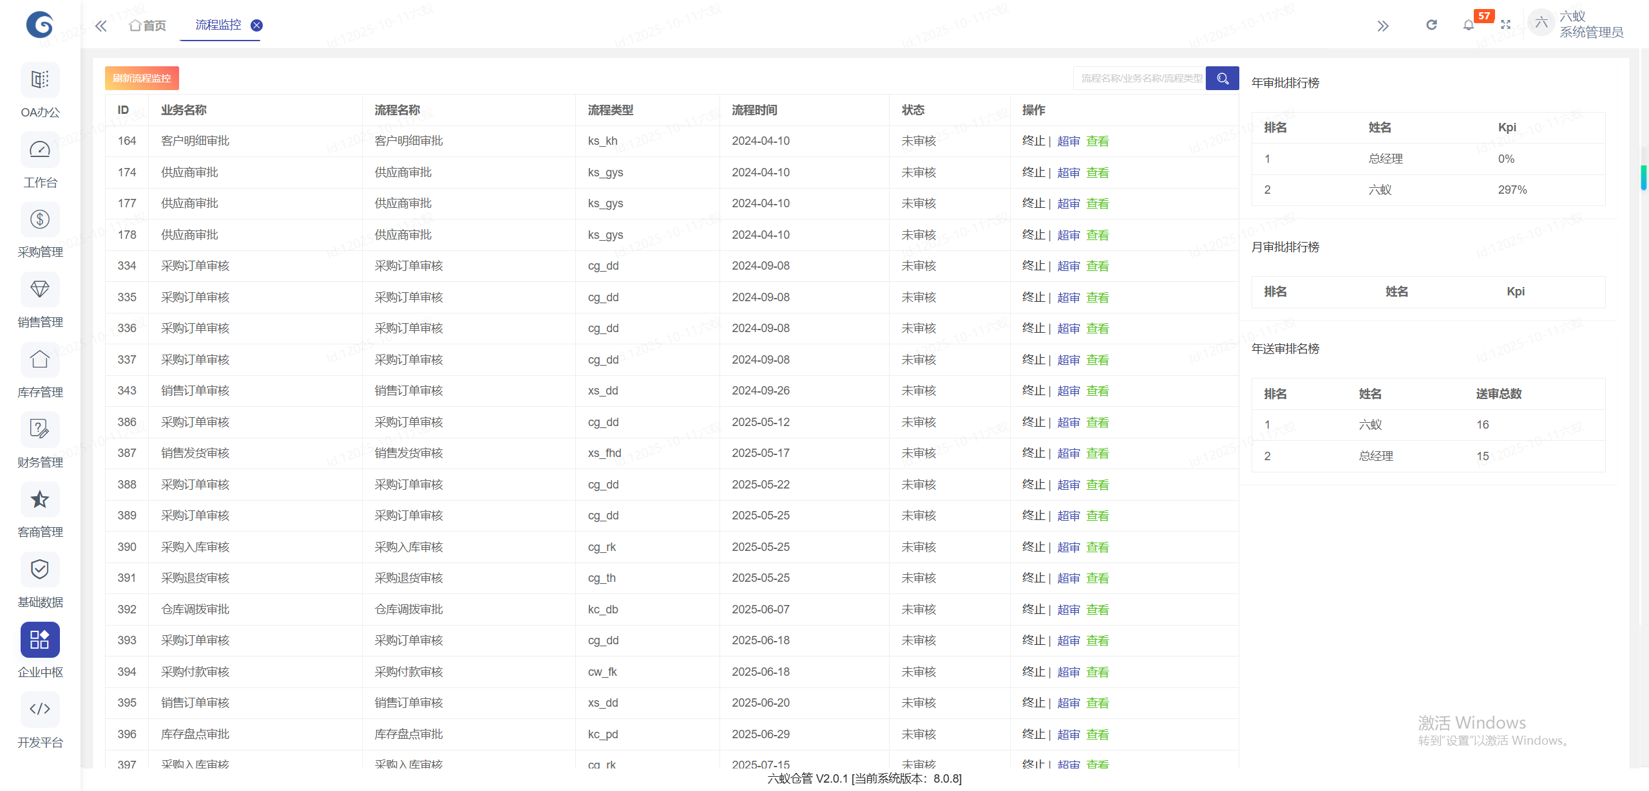
Task: Open the OA办公 sidebar icon
Action: [40, 80]
